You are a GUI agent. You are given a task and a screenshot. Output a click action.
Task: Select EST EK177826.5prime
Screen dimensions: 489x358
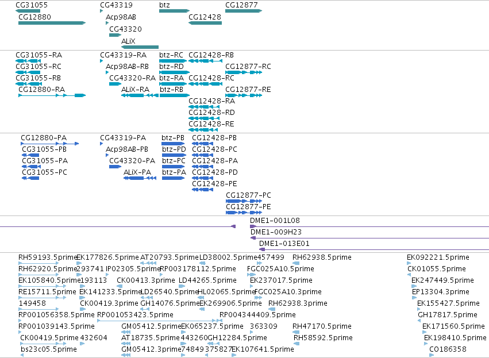pyautogui.click(x=107, y=257)
